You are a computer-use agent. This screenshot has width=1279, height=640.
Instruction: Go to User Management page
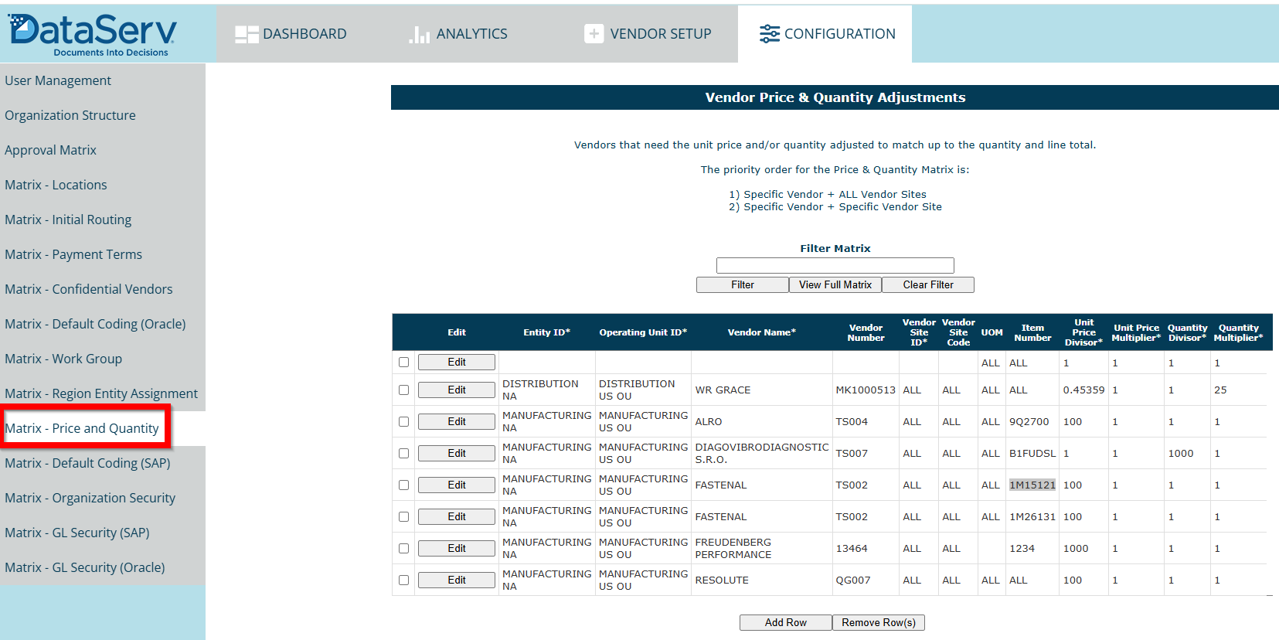[58, 80]
